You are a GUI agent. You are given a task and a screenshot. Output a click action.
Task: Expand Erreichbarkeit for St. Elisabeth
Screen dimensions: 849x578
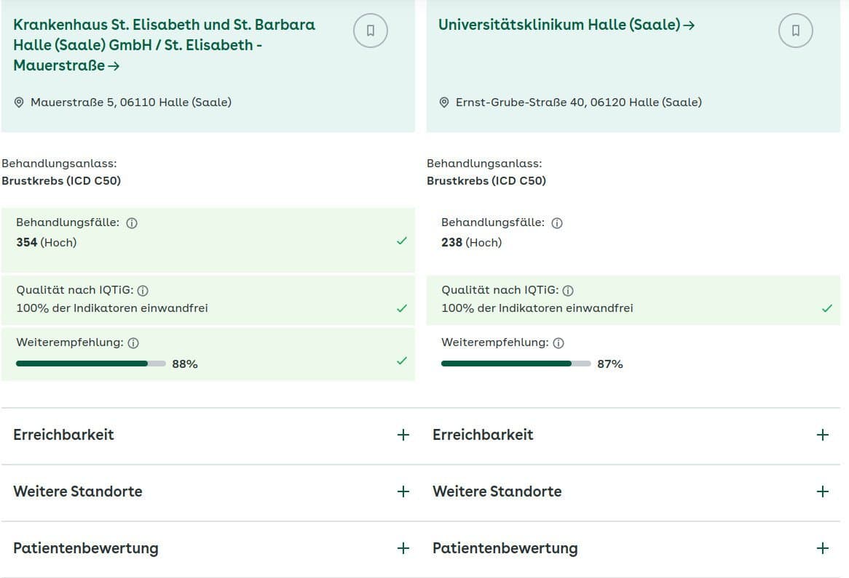coord(403,435)
